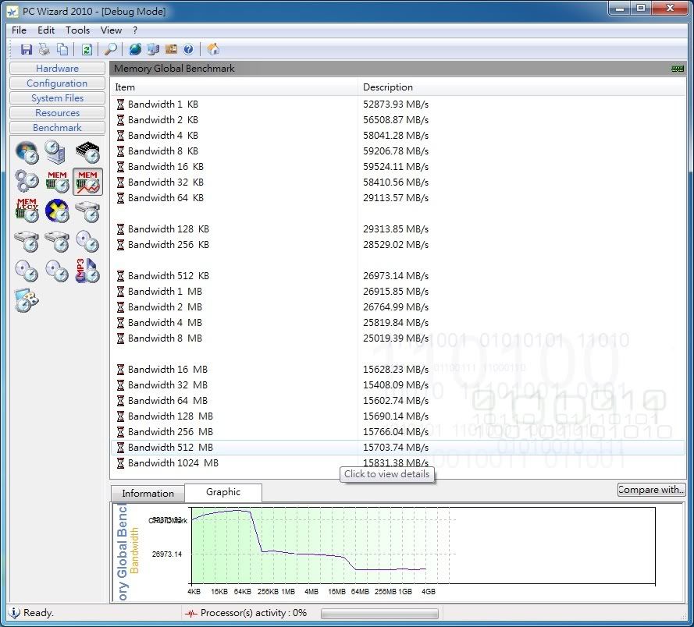Select the monitor with palette benchmark icon
Viewport: 694px width, 627px height.
point(27,300)
